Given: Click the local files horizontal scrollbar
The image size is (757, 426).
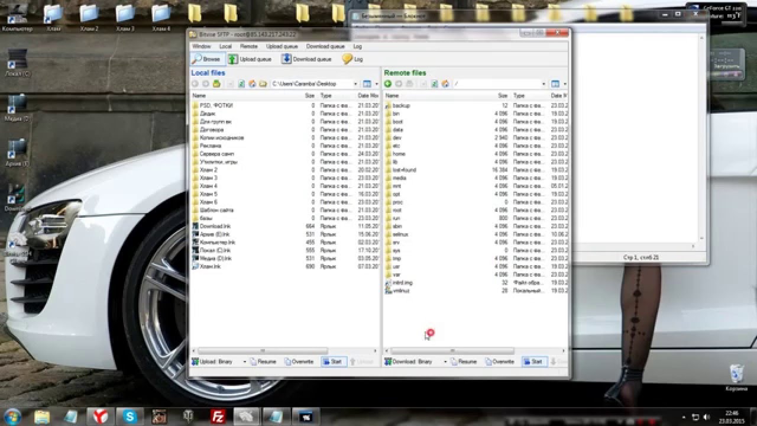Looking at the screenshot, I should (x=263, y=351).
